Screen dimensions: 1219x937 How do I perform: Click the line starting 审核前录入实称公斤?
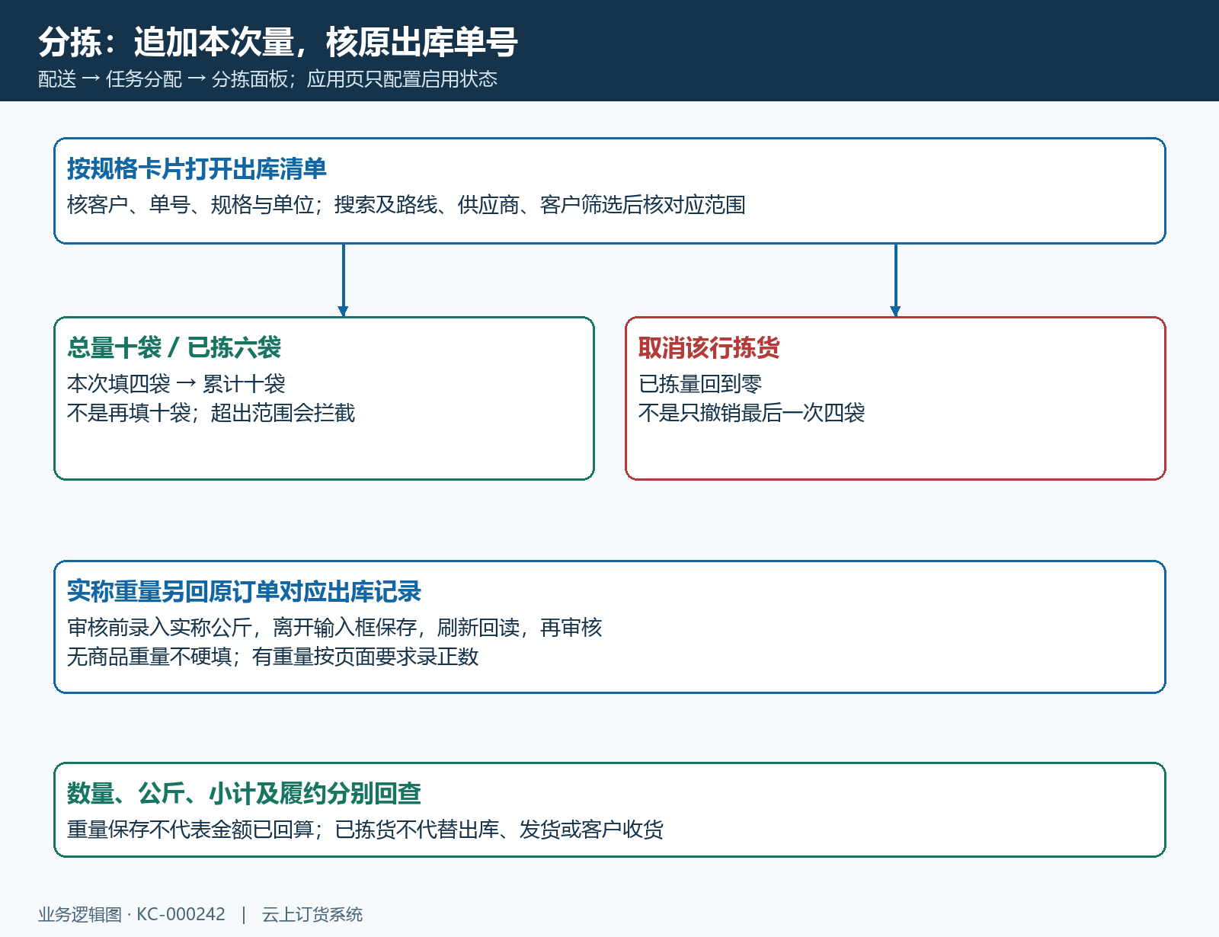334,628
